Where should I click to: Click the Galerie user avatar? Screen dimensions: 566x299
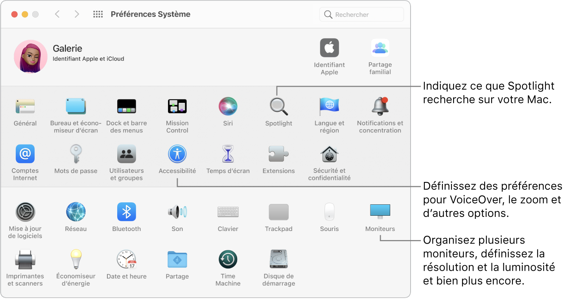(31, 57)
